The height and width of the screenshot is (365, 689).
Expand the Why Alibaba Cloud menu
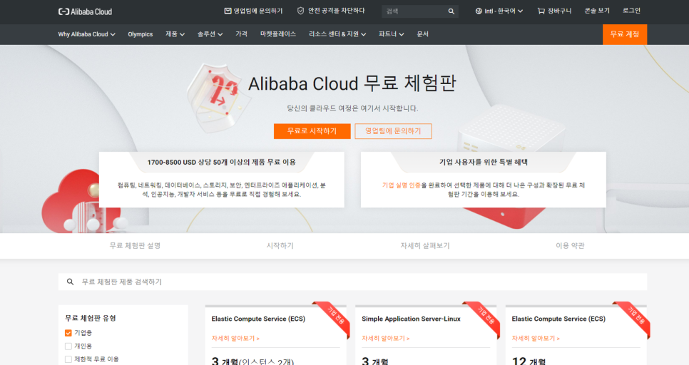click(x=86, y=34)
